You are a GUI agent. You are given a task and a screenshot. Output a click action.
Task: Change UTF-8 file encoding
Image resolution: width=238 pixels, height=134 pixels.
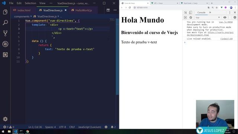click(x=62, y=127)
